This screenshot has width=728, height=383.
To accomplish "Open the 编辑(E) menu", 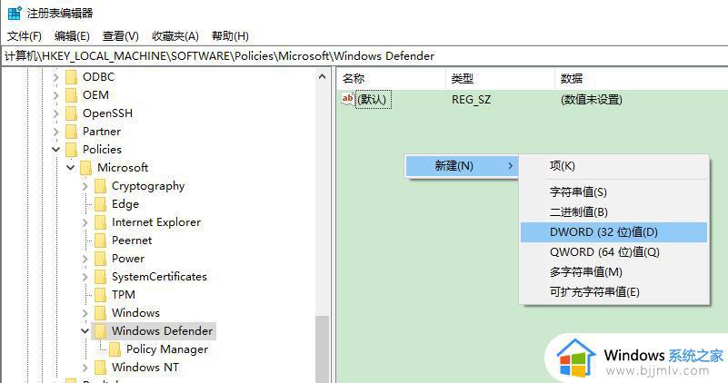I will pyautogui.click(x=72, y=36).
